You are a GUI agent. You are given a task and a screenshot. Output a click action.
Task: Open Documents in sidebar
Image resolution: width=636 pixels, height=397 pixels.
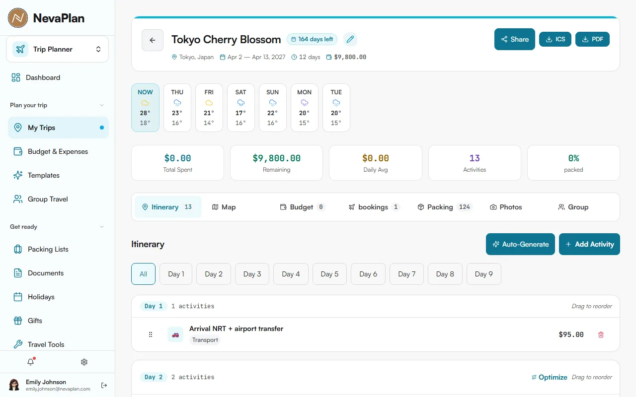[x=58, y=273]
